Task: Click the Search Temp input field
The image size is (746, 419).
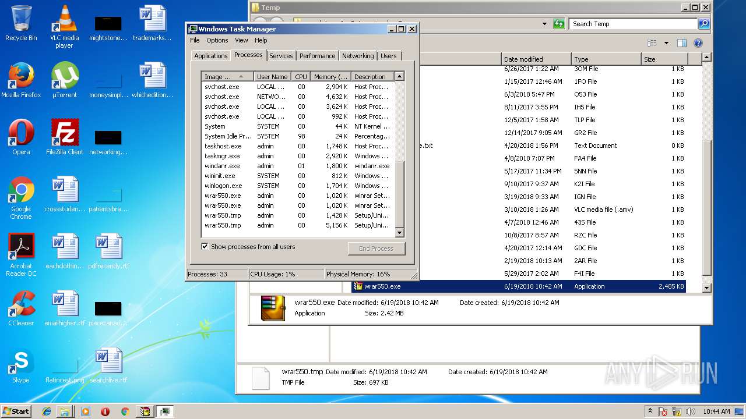Action: point(633,24)
